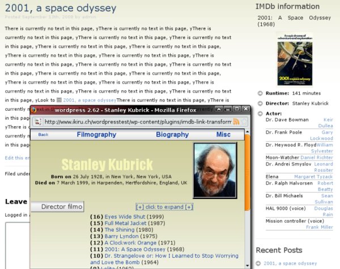This screenshot has height=269, width=340.
Task: Click the Recent Posts heading
Action: (279, 250)
